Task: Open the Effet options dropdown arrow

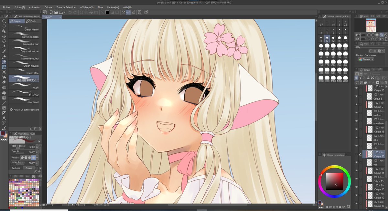Action: [383, 51]
